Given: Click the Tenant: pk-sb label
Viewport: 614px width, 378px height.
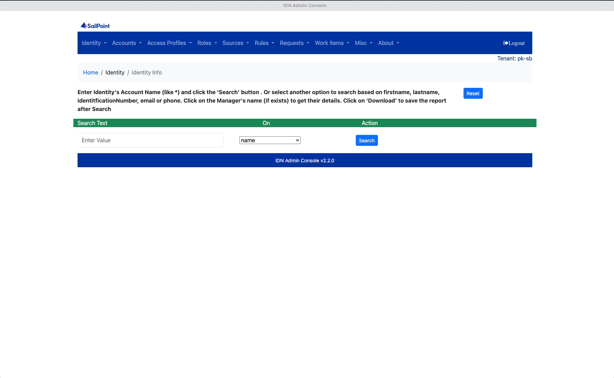Looking at the screenshot, I should [514, 59].
